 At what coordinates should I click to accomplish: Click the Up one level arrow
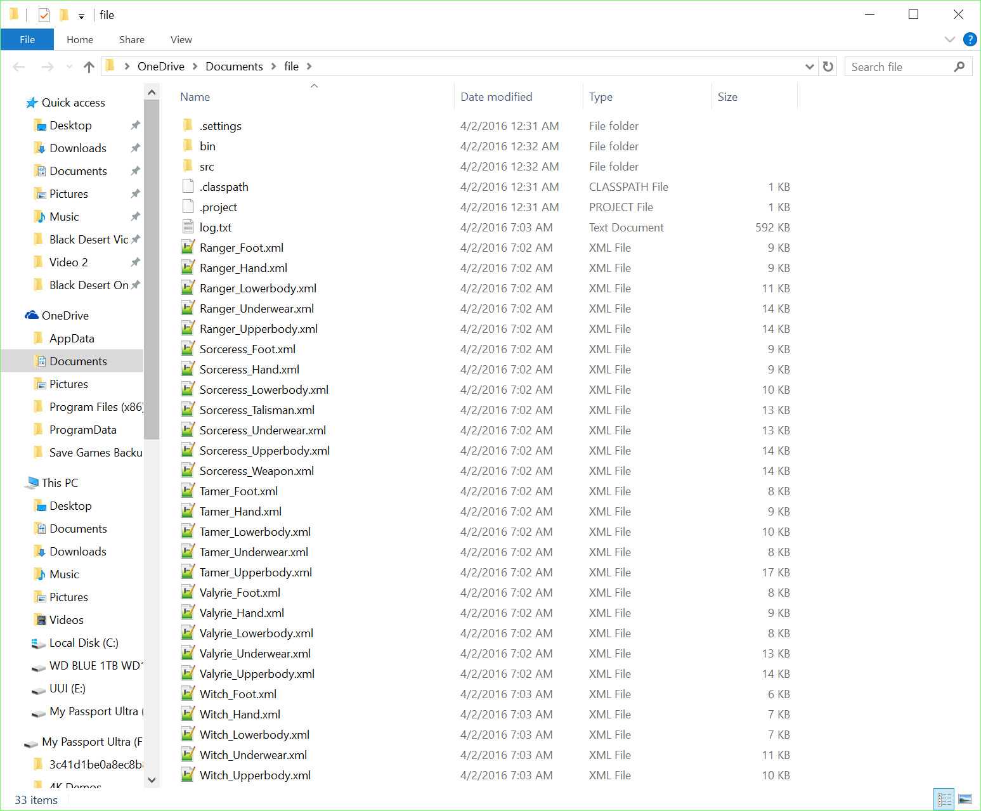[x=89, y=67]
